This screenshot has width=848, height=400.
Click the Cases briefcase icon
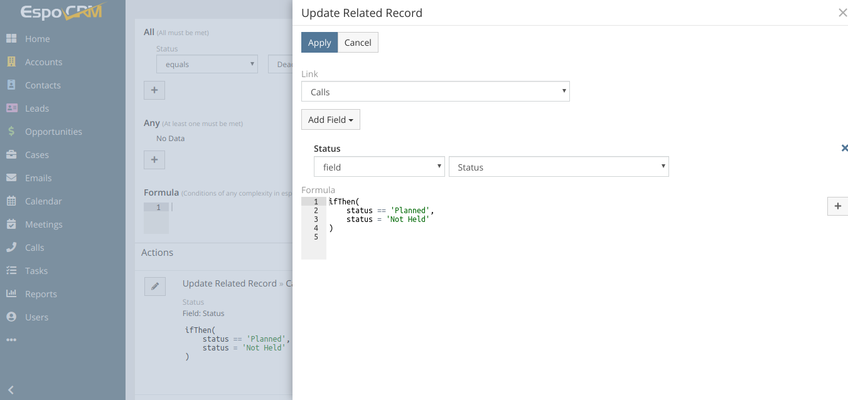[x=11, y=155]
